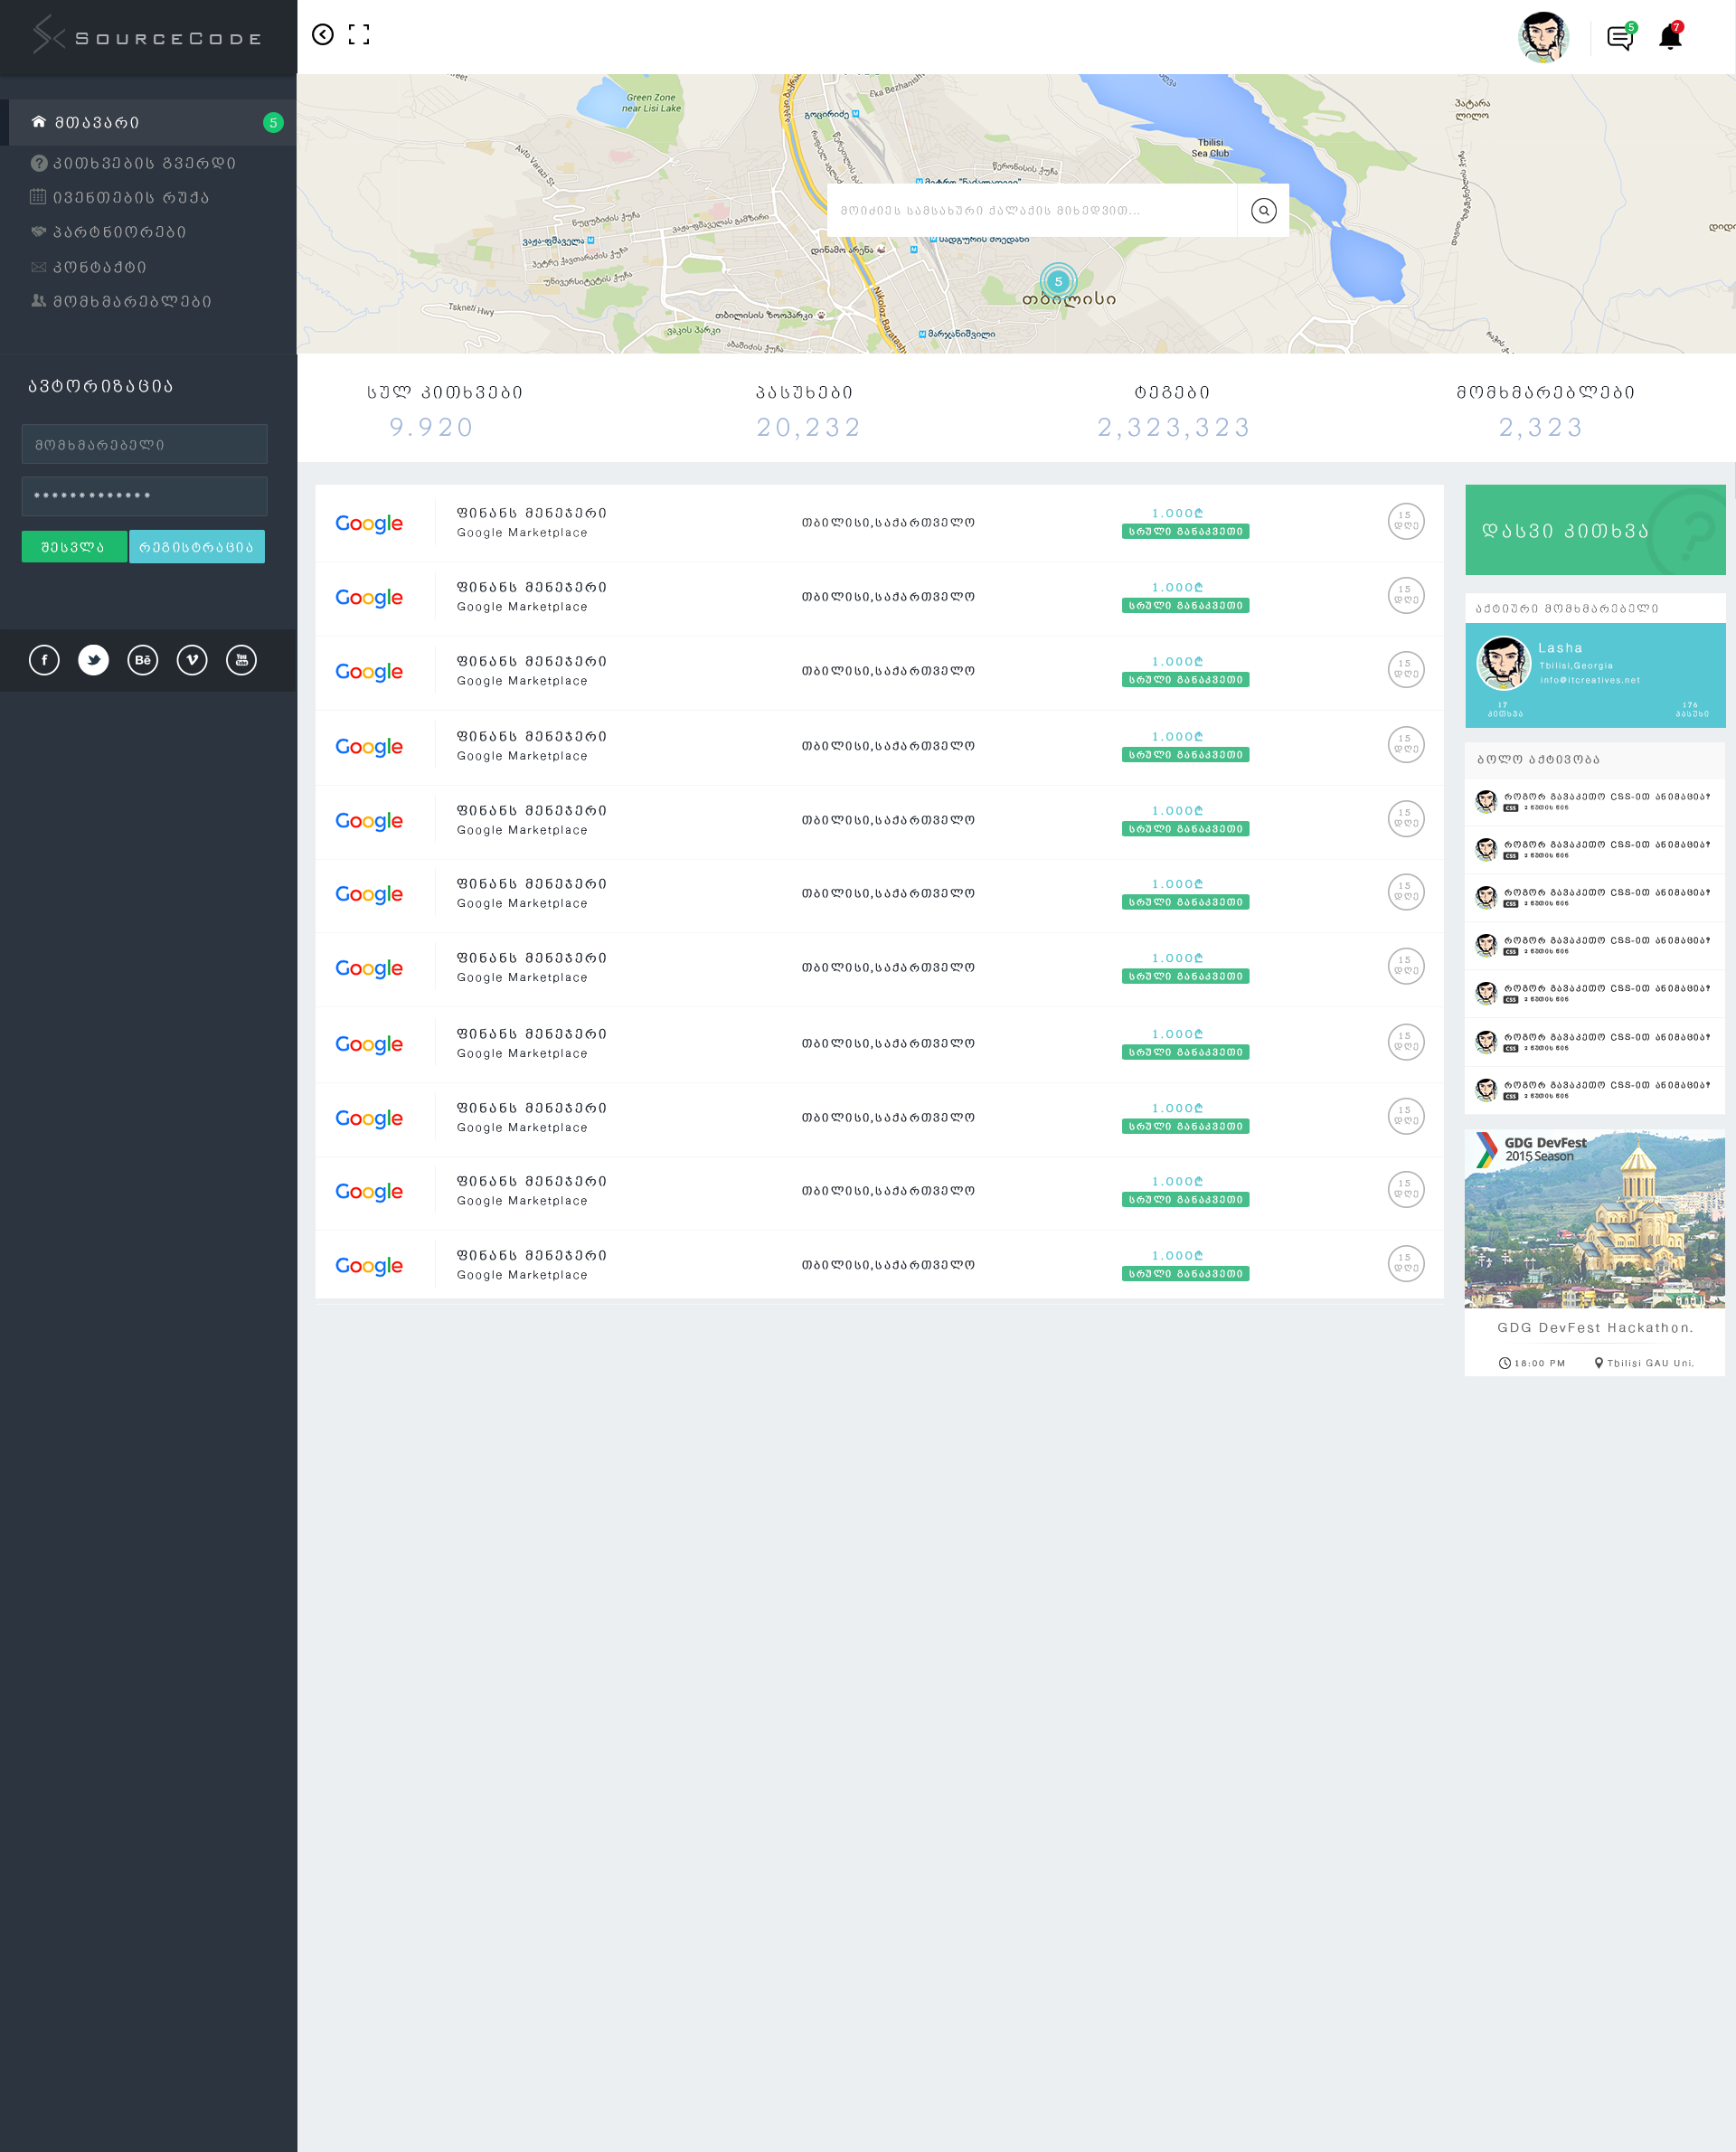Viewport: 1736px width, 2152px height.
Task: Click the map cluster marker labeled 5
Action: [x=1058, y=281]
